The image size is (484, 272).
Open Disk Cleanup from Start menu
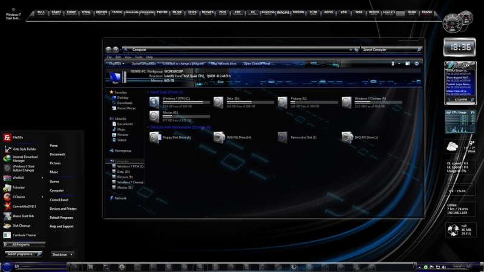(17, 225)
